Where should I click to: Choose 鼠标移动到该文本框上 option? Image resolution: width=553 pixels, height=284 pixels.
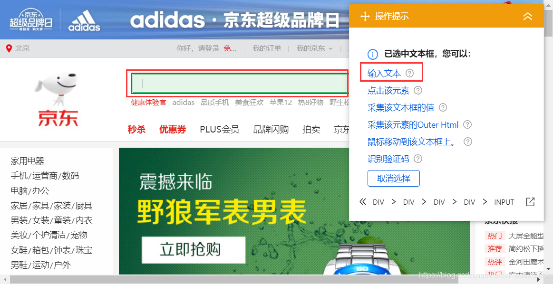coord(412,142)
